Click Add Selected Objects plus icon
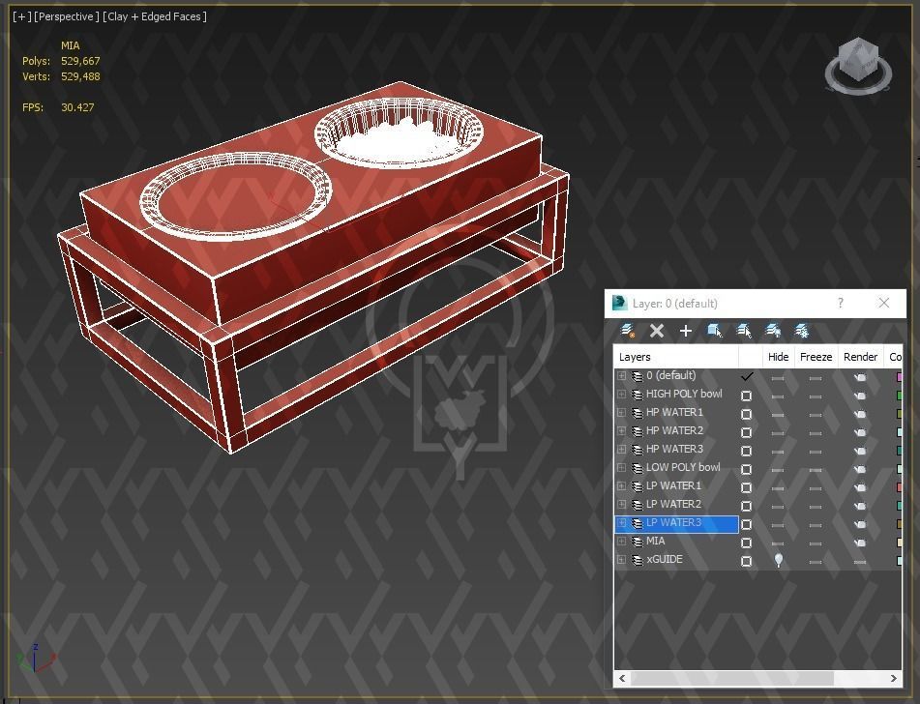920x704 pixels. [685, 331]
